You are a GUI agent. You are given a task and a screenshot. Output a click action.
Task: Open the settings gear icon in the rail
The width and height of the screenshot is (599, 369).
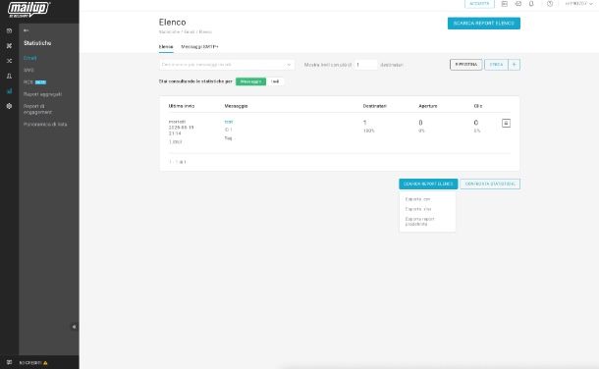tap(9, 106)
